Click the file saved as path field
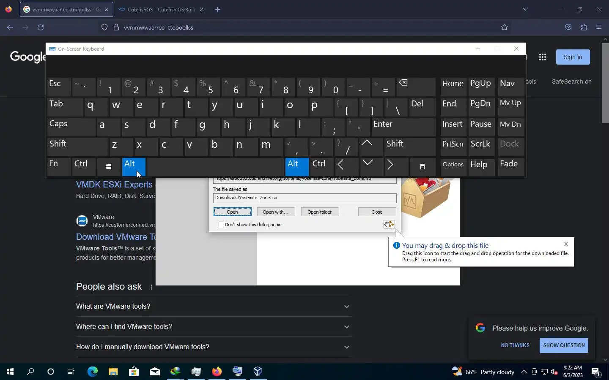This screenshot has height=380, width=609. (x=304, y=198)
